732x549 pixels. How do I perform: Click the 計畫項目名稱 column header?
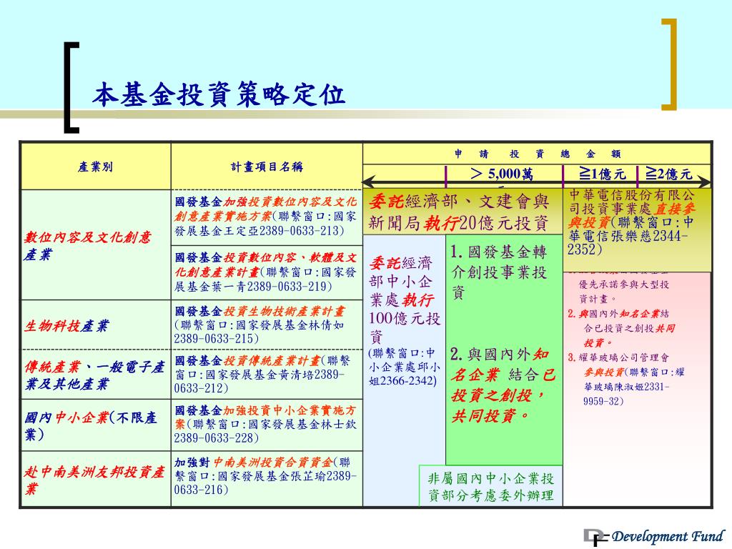tap(267, 167)
